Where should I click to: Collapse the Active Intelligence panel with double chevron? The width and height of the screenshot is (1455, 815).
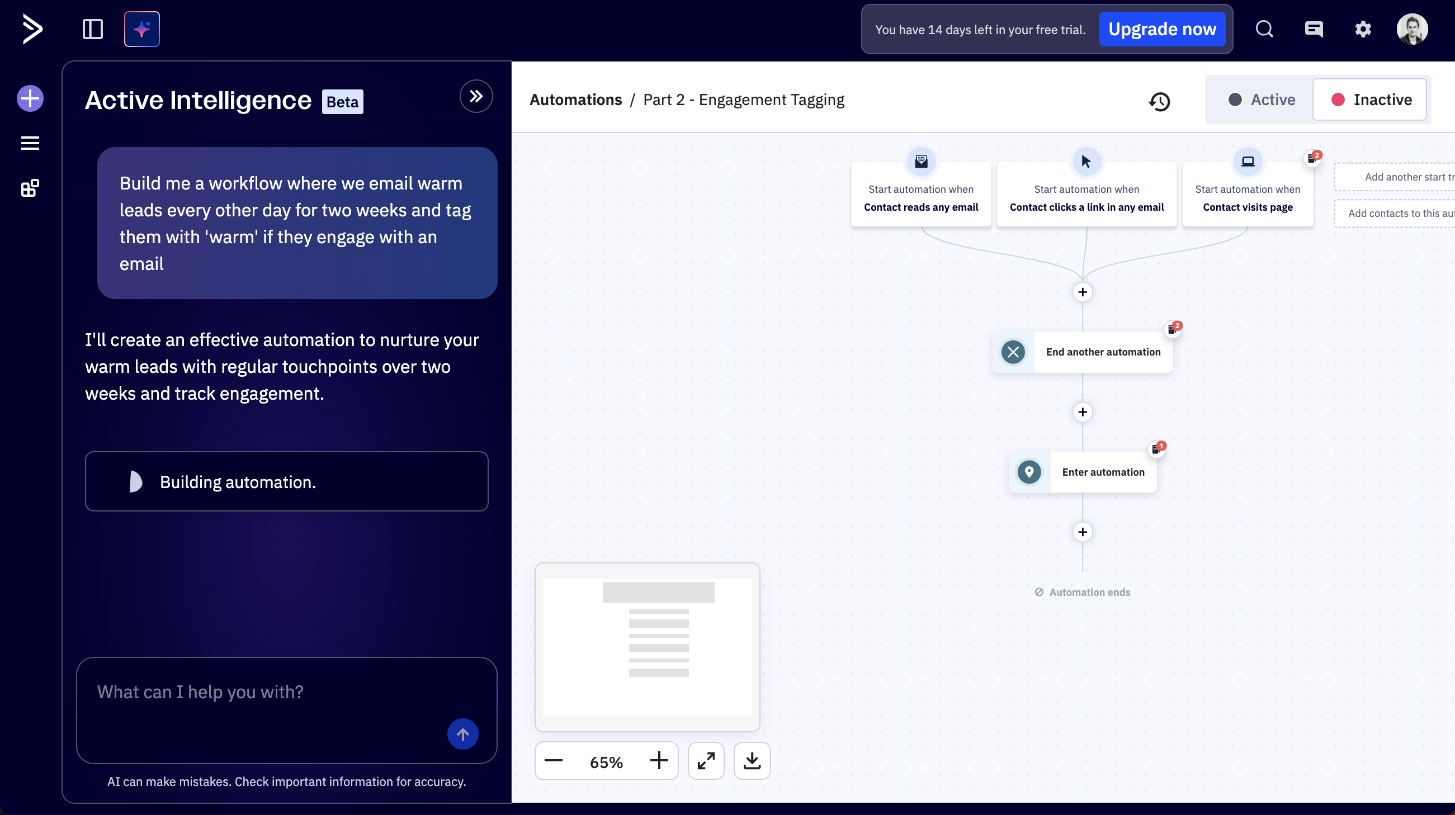click(475, 96)
